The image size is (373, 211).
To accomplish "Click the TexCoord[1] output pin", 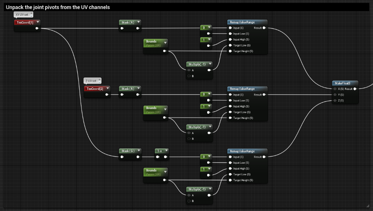I will [37, 28].
